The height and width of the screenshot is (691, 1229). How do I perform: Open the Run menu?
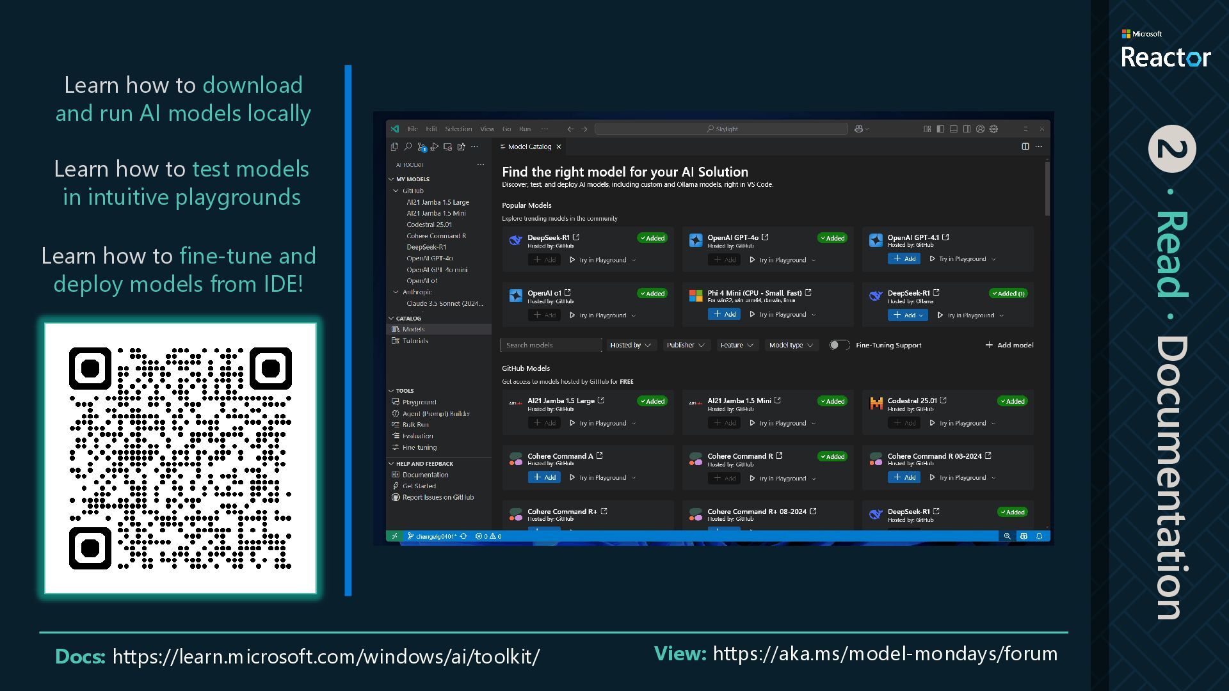click(x=525, y=129)
